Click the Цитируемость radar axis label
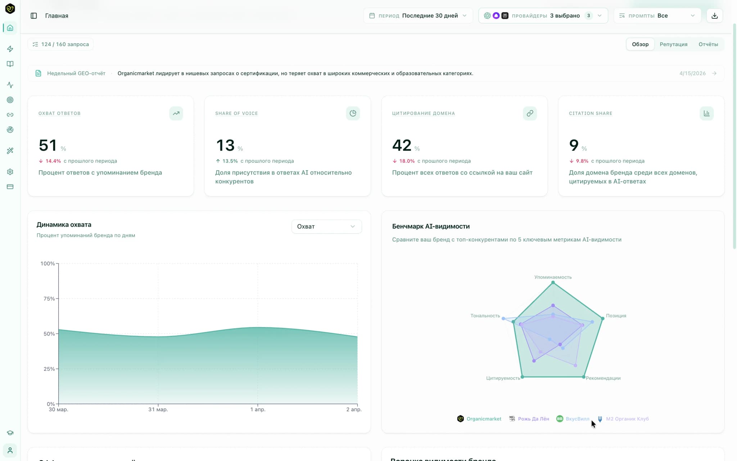The height and width of the screenshot is (461, 737). [503, 378]
